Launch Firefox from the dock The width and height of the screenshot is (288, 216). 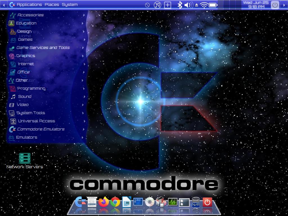(x=103, y=202)
